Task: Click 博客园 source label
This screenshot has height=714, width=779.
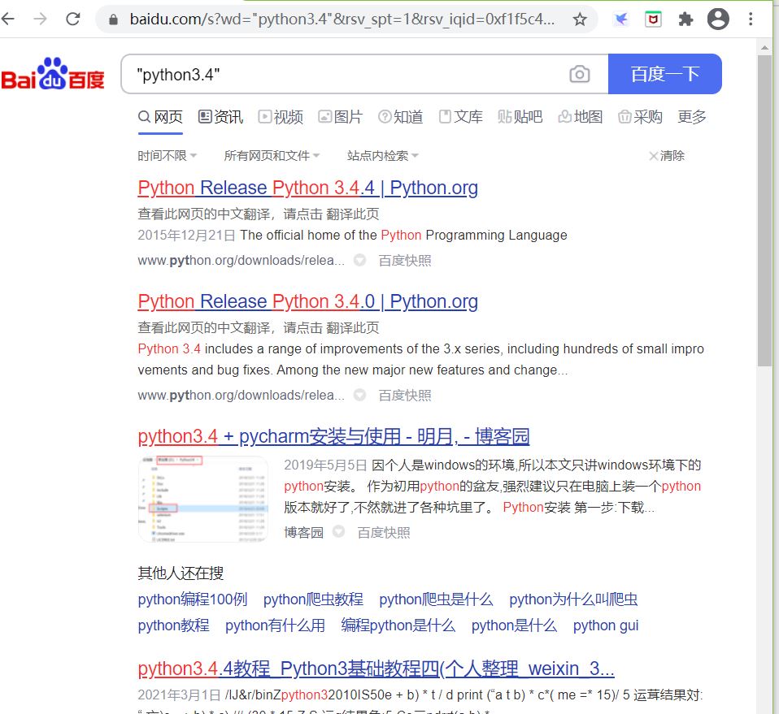Action: [x=303, y=532]
